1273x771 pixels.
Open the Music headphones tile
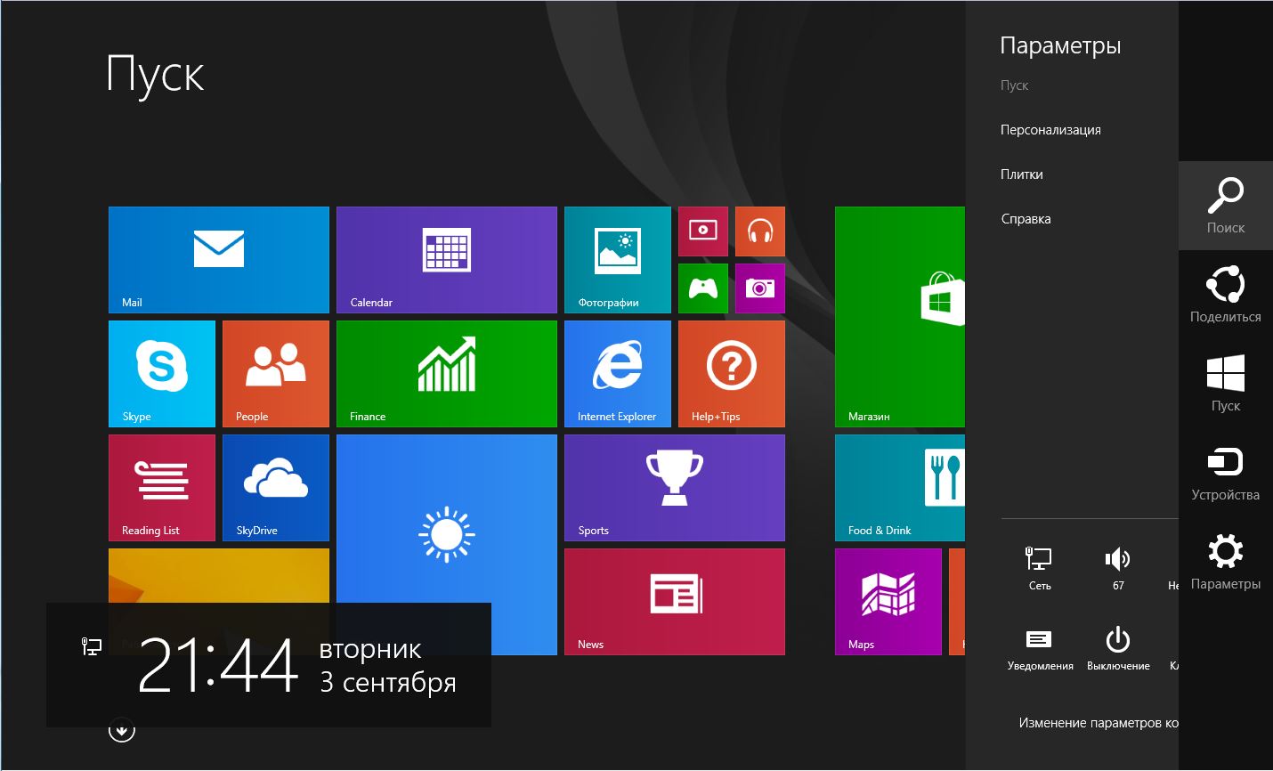(x=760, y=231)
